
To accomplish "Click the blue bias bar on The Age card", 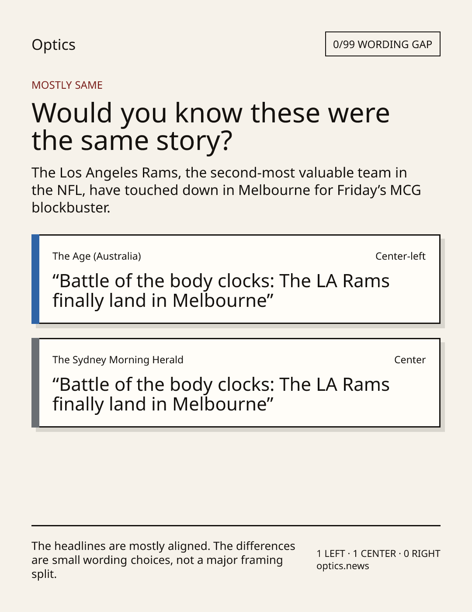I will pos(35,279).
